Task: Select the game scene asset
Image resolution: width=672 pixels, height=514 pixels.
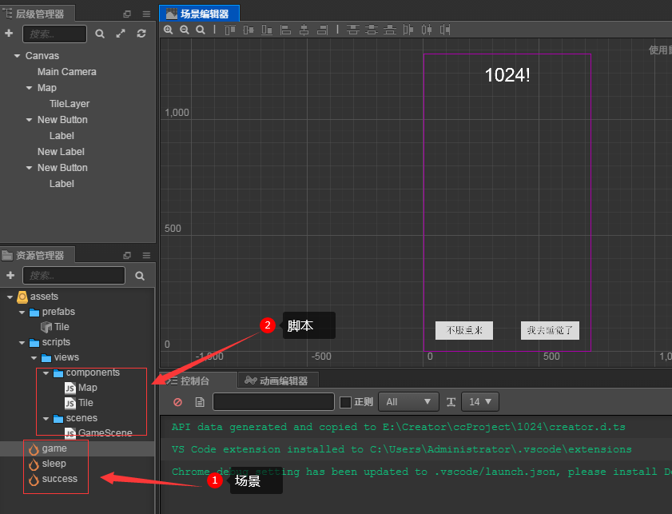Action: [54, 448]
